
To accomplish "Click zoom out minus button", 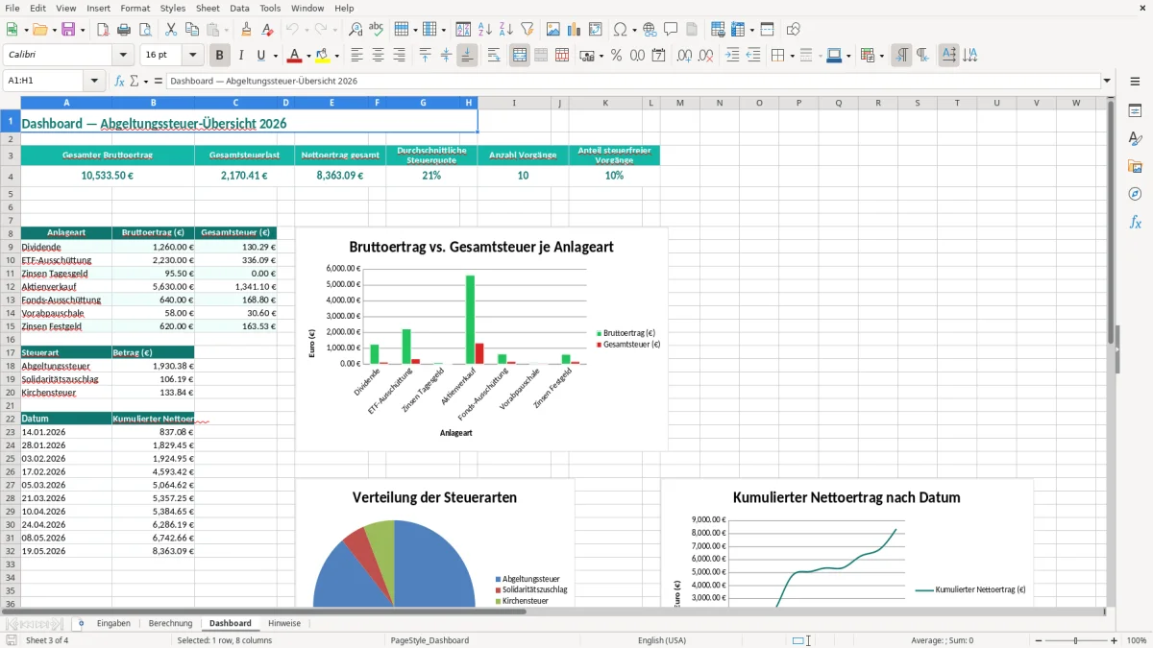I will coord(1037,640).
